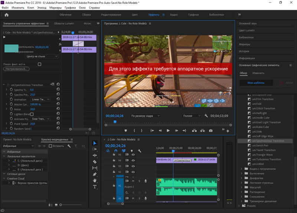297x213 pixels.
Task: Select the Razor tool
Action: [x=95, y=162]
